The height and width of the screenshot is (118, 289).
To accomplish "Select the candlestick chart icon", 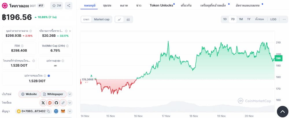I will pos(128,19).
